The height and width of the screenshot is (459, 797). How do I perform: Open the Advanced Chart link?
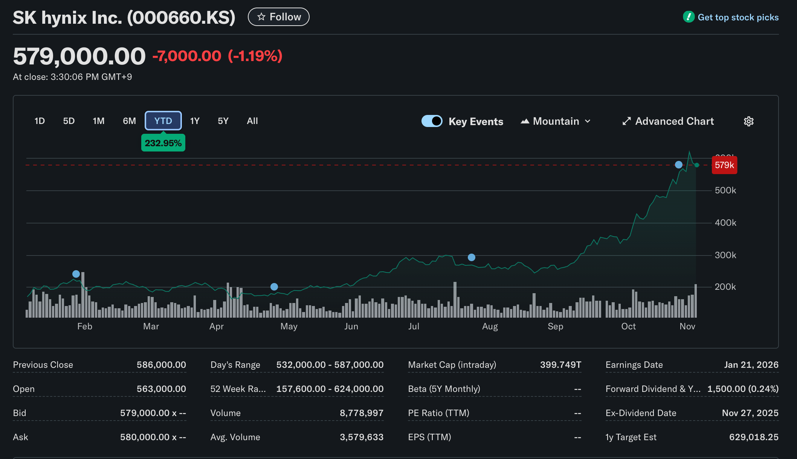pos(674,121)
